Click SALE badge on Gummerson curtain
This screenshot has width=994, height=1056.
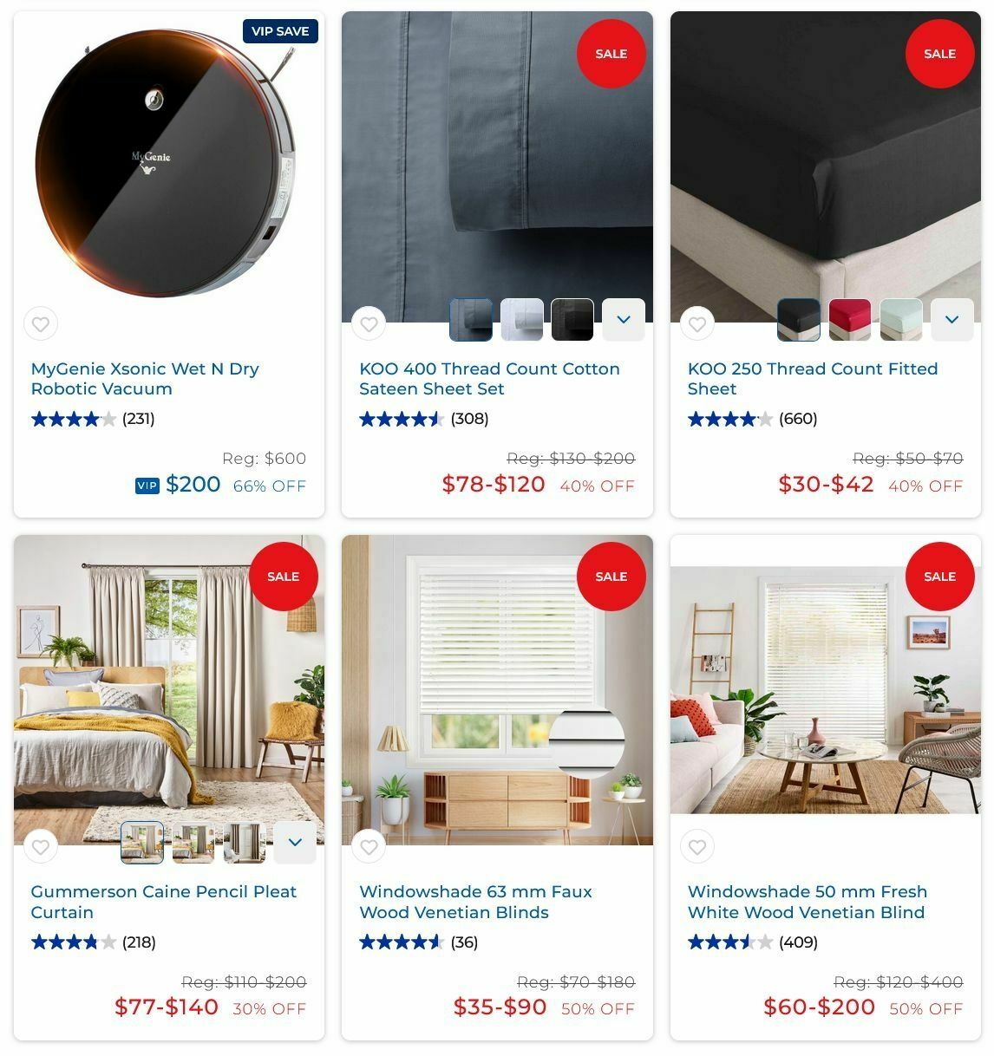tap(283, 577)
